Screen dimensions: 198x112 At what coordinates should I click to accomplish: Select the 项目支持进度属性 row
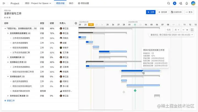pos(40,48)
